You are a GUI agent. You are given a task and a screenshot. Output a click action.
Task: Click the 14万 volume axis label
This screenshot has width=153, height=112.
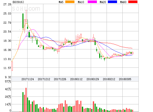click(8, 105)
